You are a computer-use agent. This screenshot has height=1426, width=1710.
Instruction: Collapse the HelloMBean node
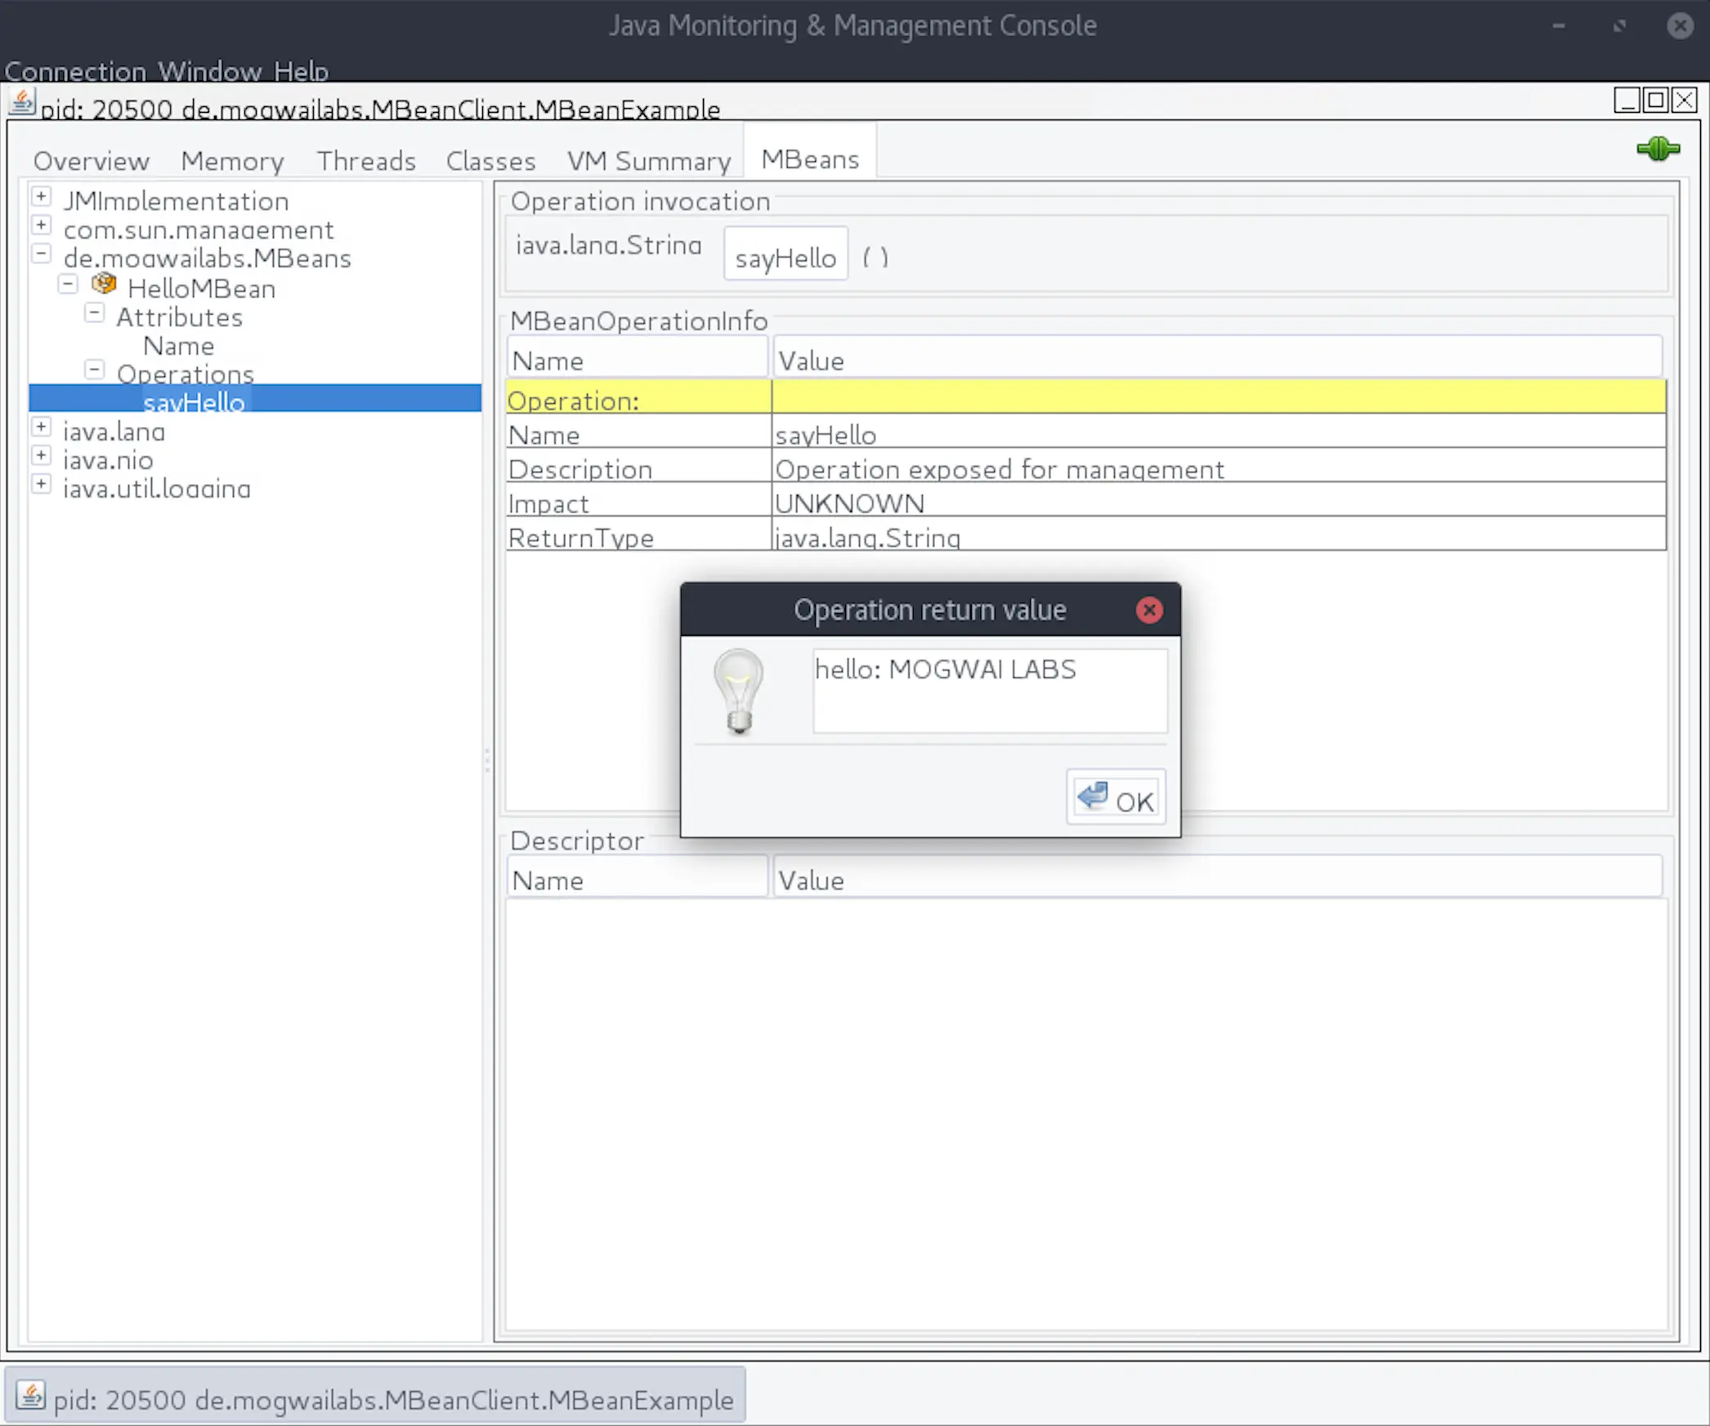coord(69,284)
